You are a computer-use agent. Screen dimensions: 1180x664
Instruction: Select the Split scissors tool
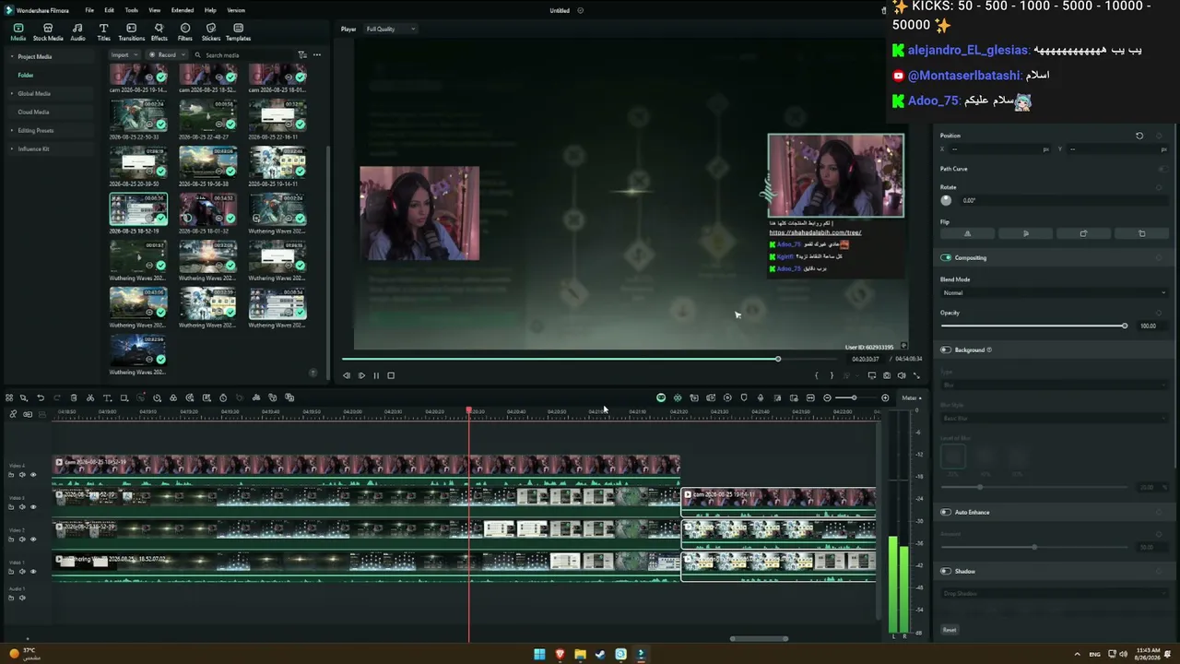click(90, 398)
